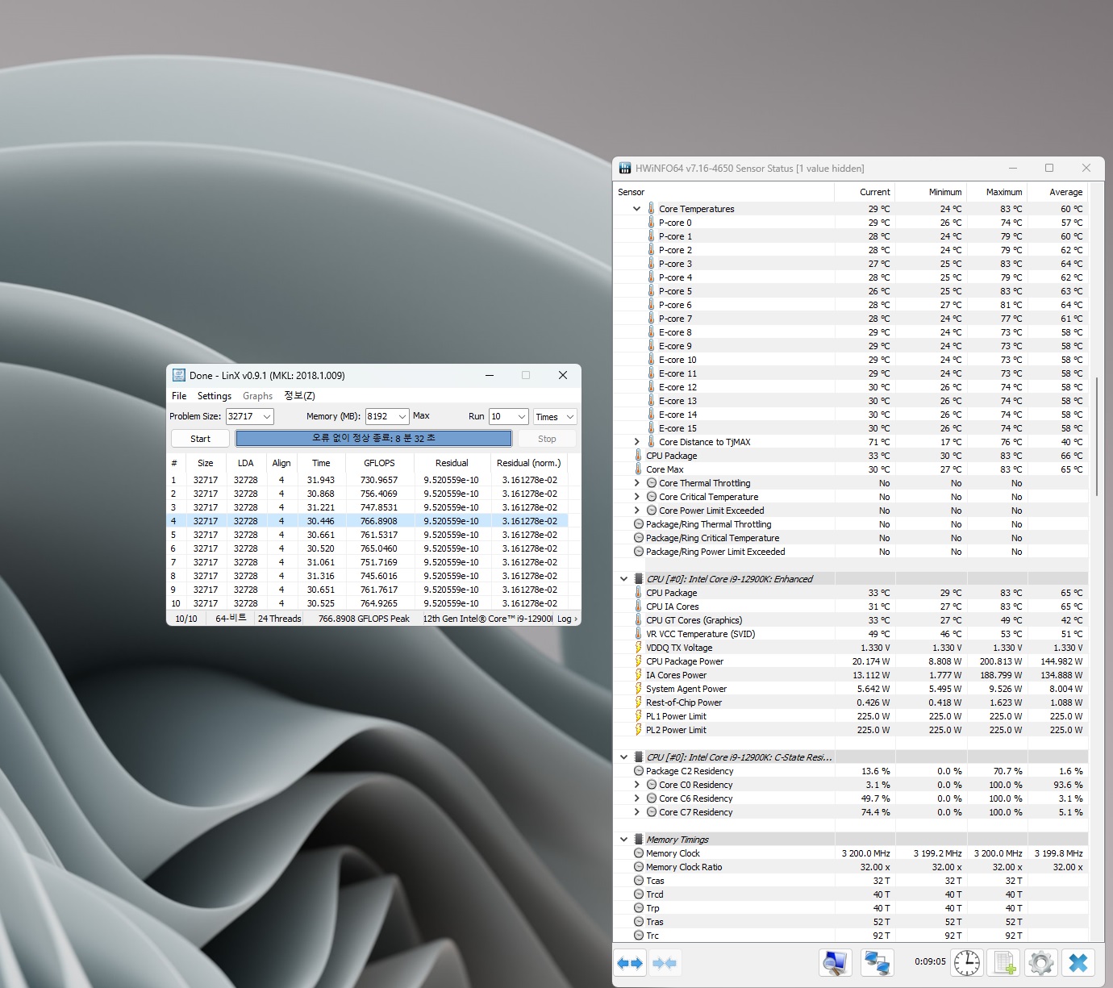The height and width of the screenshot is (988, 1113).
Task: Expand Core Power Limit Exceeded
Action: (636, 511)
